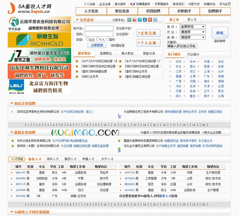Screen dimensions: 239x216
Task: Click green bullet beside 中科永诺生物科技有限公司
Action: tap(13, 141)
